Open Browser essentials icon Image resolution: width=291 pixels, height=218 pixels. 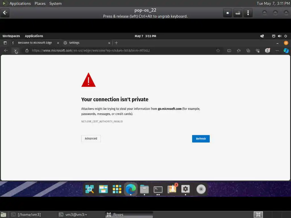[x=257, y=51]
